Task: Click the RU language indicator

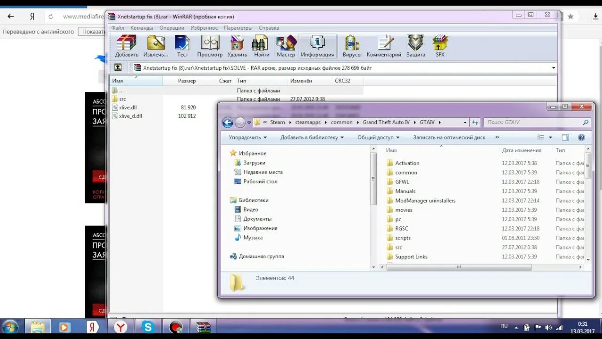Action: click(x=504, y=326)
